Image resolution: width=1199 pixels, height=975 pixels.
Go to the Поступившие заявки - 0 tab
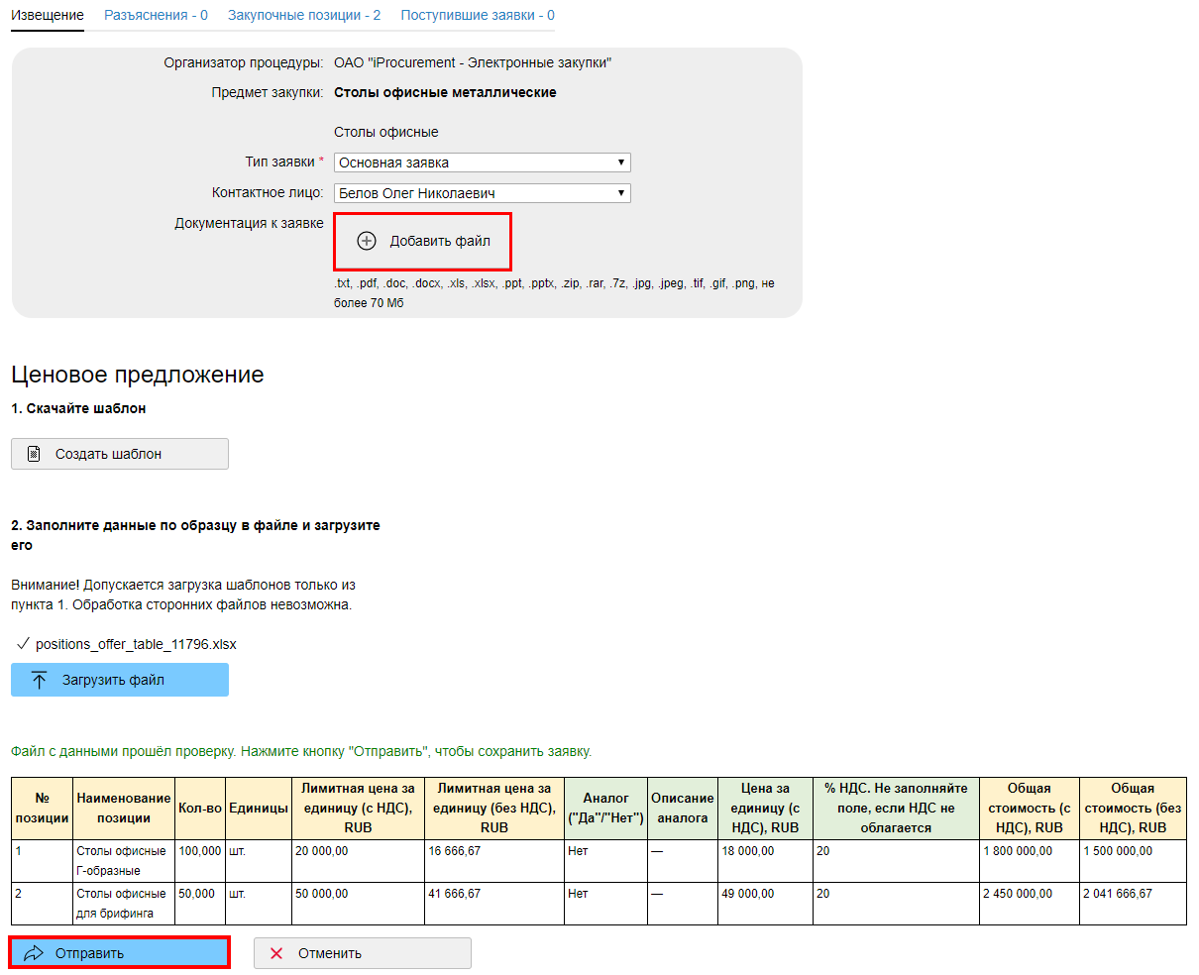(478, 15)
